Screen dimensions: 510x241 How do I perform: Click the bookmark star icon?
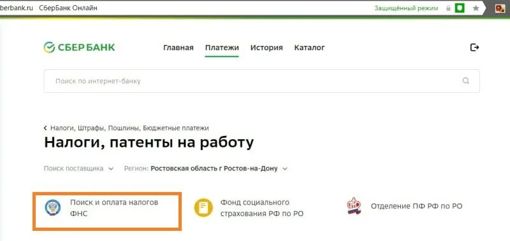[x=476, y=8]
